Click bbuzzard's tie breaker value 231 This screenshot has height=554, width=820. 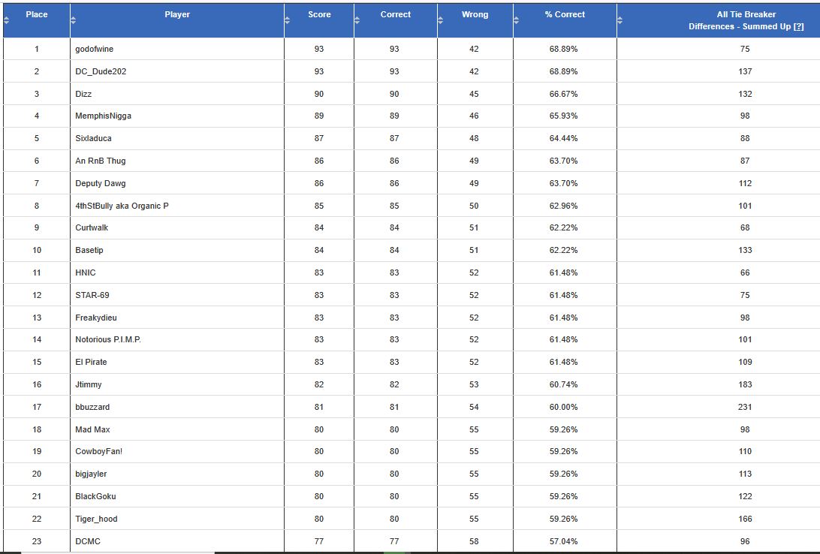(x=744, y=406)
